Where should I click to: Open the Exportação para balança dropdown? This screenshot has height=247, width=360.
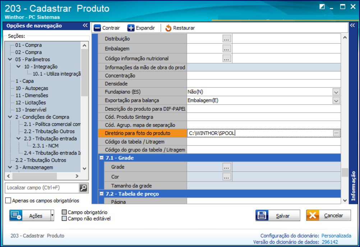click(336, 101)
